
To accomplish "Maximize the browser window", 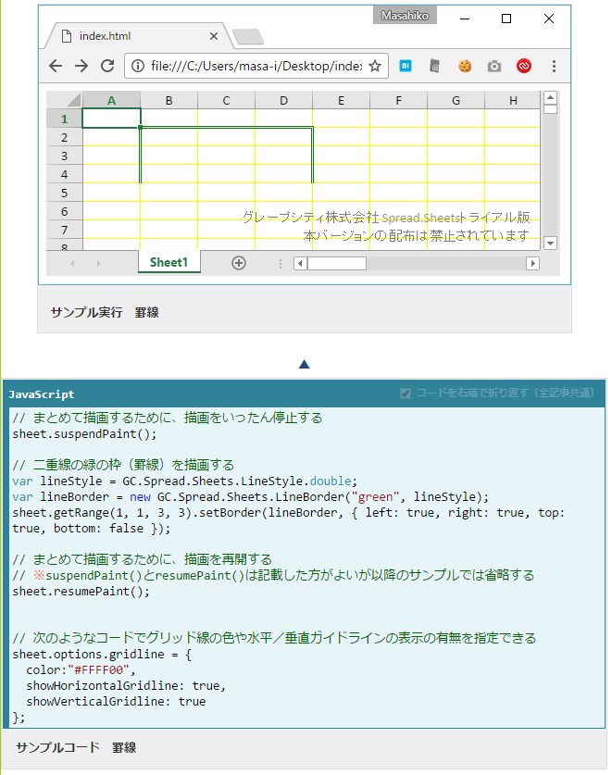I will (x=506, y=19).
